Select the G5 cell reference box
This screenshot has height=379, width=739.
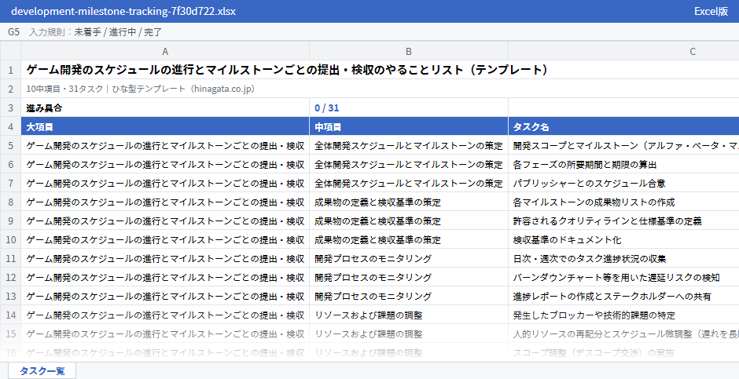pos(13,32)
